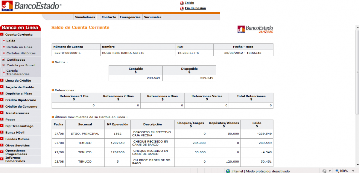Screen dimensions: 359x173
Task: Click the zoom magnifier icon showing 100%
Action: (337, 171)
